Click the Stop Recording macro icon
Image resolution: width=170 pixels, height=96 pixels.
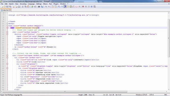[86, 7]
